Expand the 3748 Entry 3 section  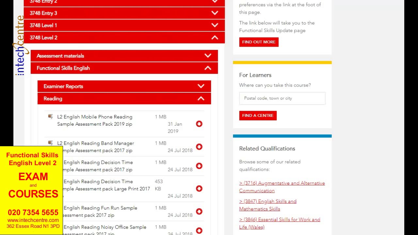click(x=124, y=13)
